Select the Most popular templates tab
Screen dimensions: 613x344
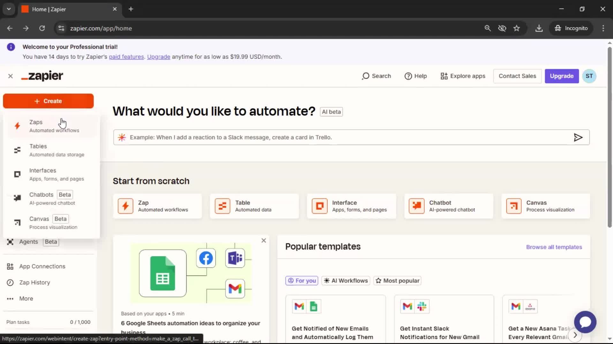tap(397, 281)
